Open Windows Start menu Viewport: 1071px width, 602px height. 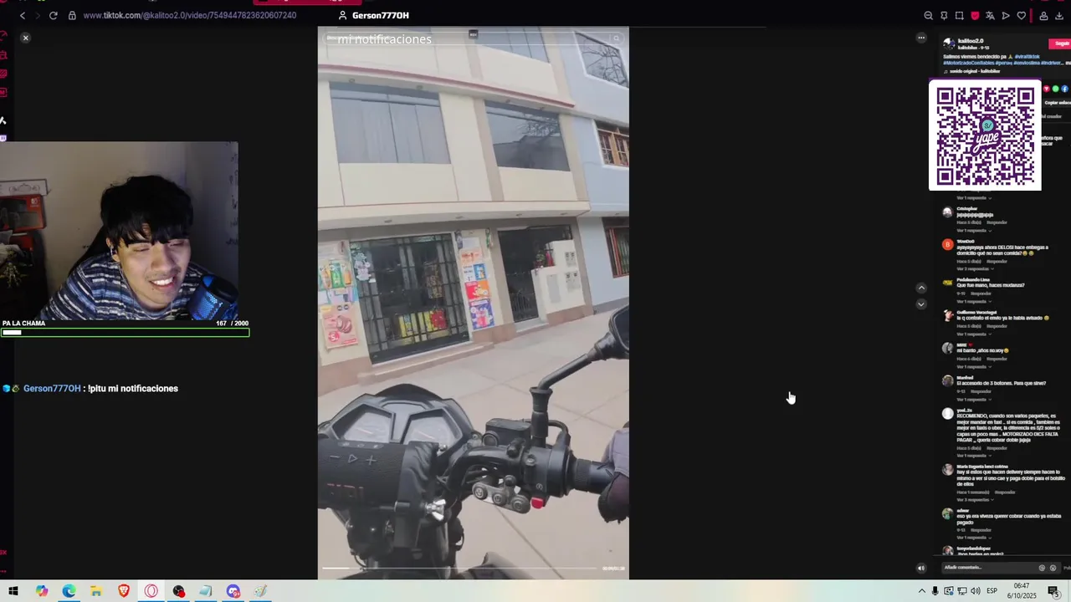(13, 591)
